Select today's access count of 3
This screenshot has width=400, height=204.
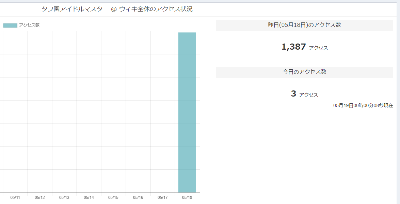[x=293, y=94]
